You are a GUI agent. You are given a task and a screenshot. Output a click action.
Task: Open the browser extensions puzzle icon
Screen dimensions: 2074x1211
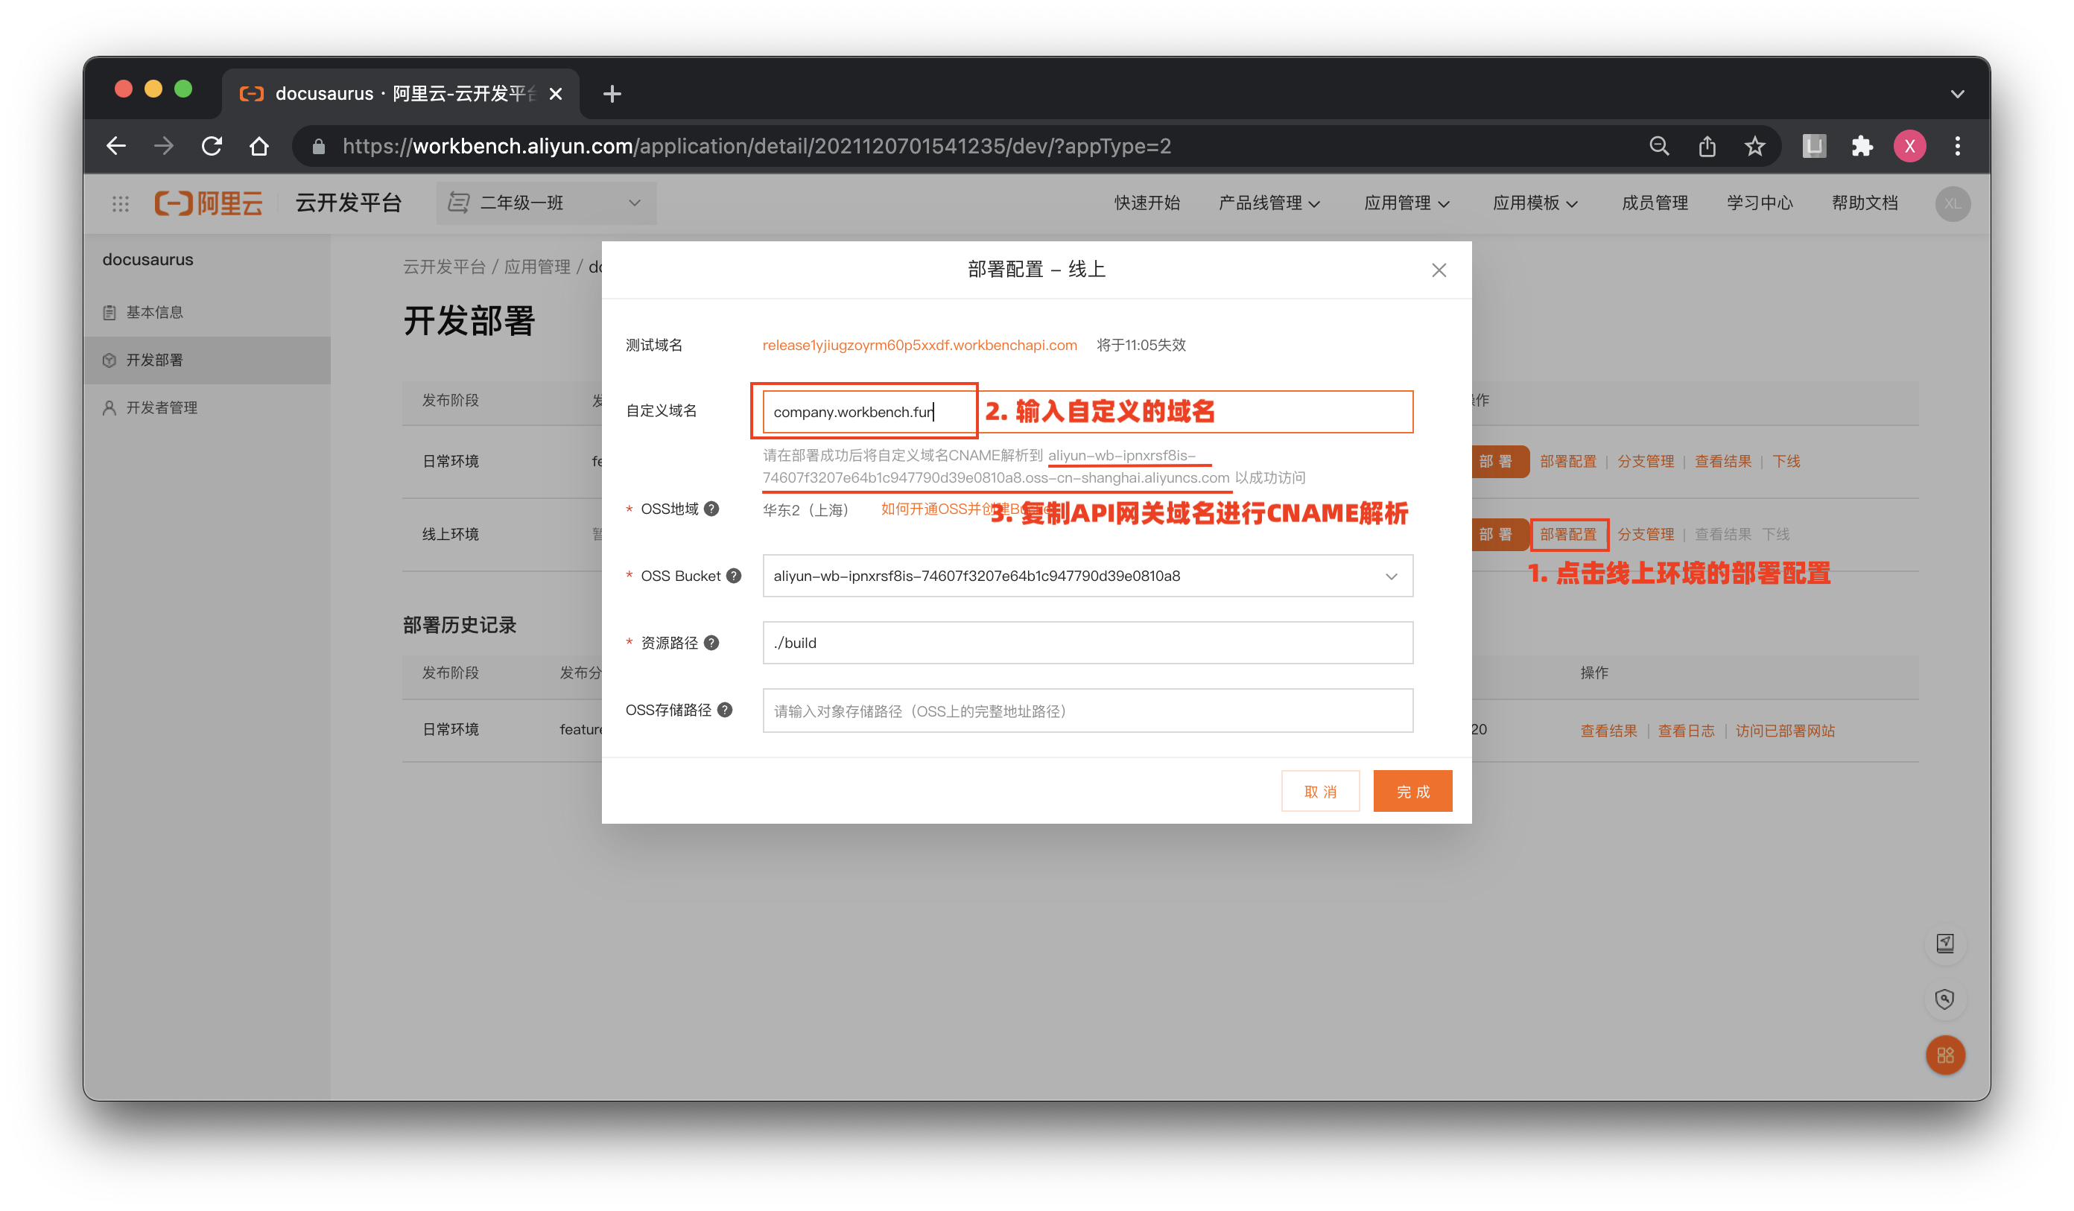click(1862, 147)
